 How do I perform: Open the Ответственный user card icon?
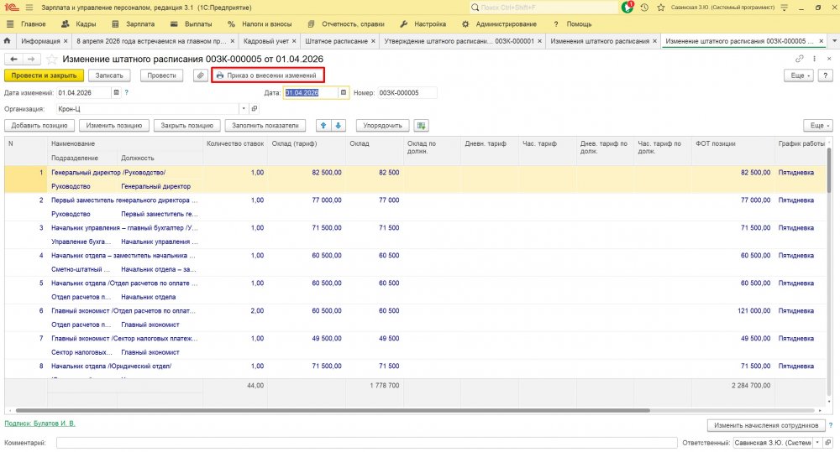tap(828, 443)
